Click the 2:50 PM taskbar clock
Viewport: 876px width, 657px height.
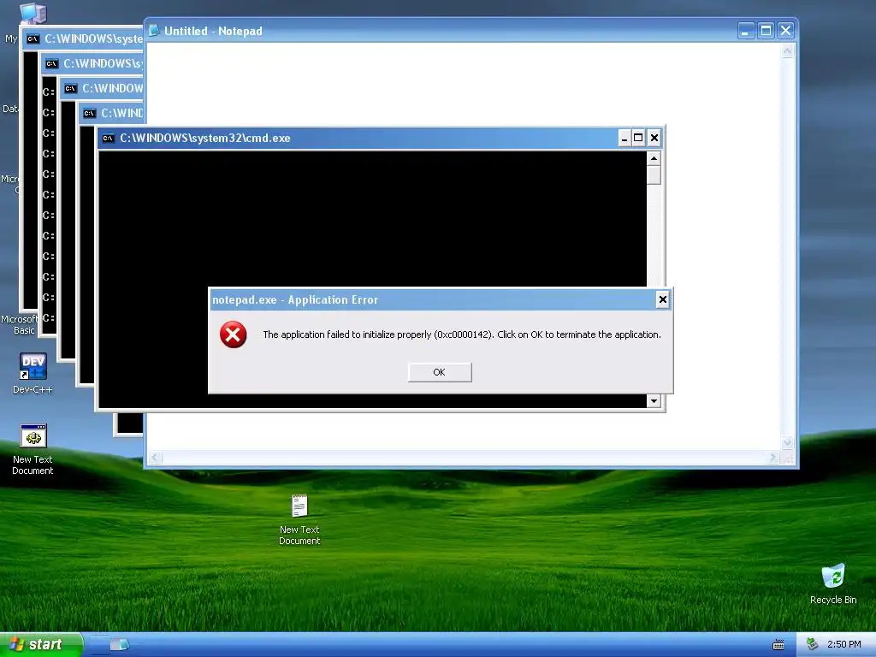pyautogui.click(x=844, y=644)
